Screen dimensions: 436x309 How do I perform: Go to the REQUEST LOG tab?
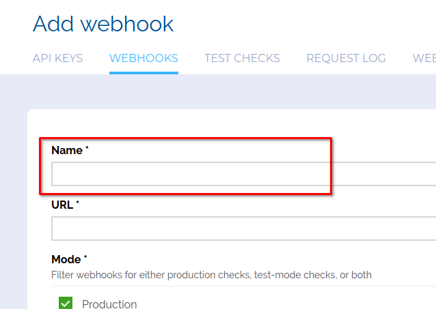[x=346, y=58]
